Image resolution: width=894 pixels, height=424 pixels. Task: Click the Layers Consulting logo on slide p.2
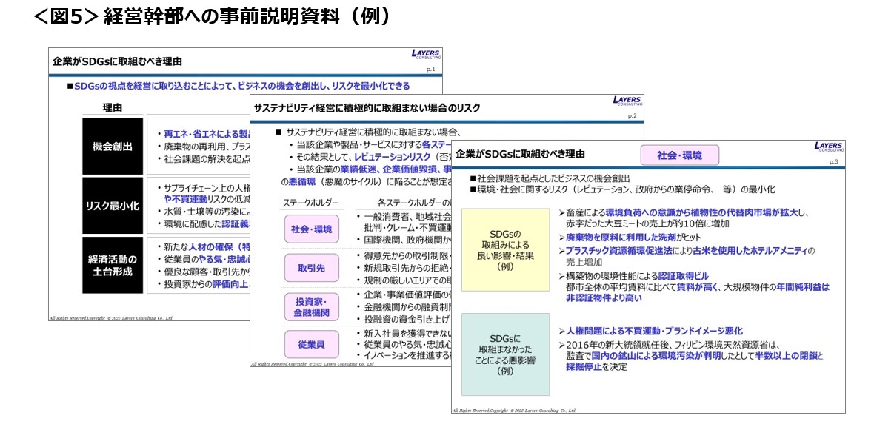point(627,102)
